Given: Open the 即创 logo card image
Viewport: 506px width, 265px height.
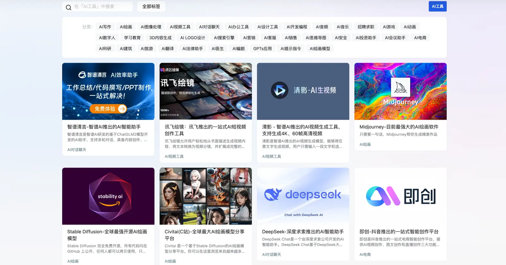Looking at the screenshot, I should click(401, 196).
